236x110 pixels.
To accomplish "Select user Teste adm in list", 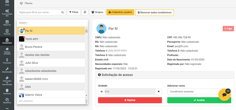I will (x=51, y=39).
